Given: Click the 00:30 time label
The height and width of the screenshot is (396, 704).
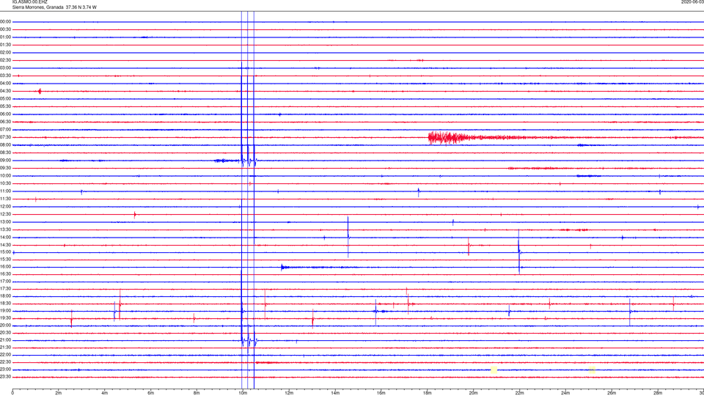Looking at the screenshot, I should click(x=6, y=29).
